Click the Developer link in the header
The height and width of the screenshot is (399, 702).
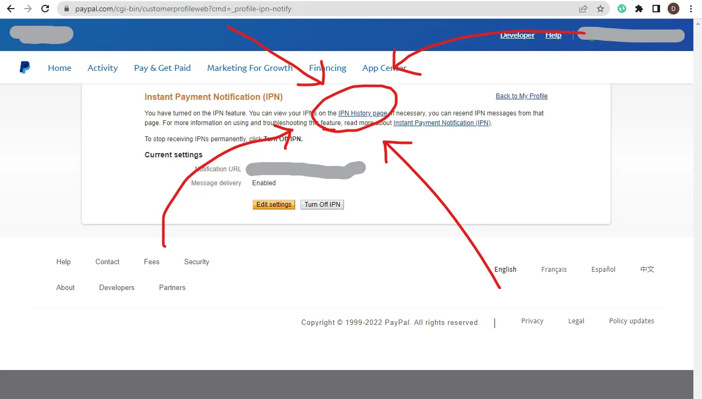tap(517, 35)
